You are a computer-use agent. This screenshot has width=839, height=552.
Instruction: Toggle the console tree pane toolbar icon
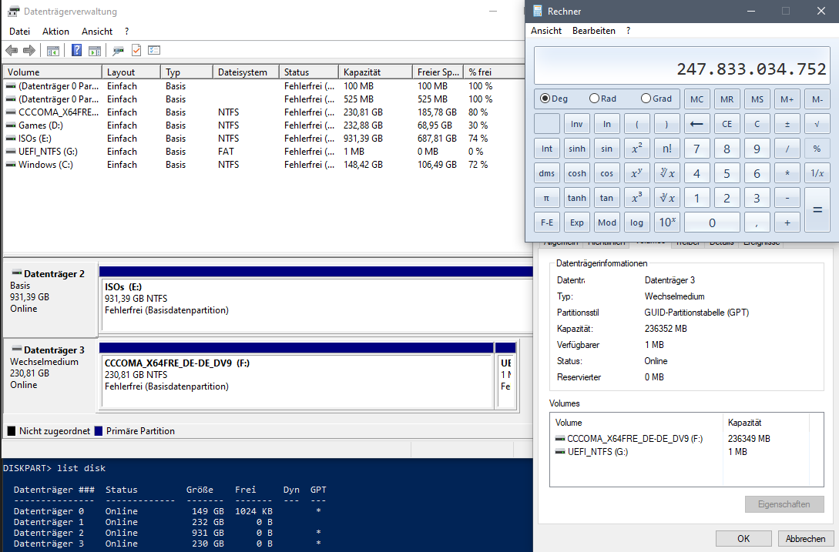tap(53, 51)
